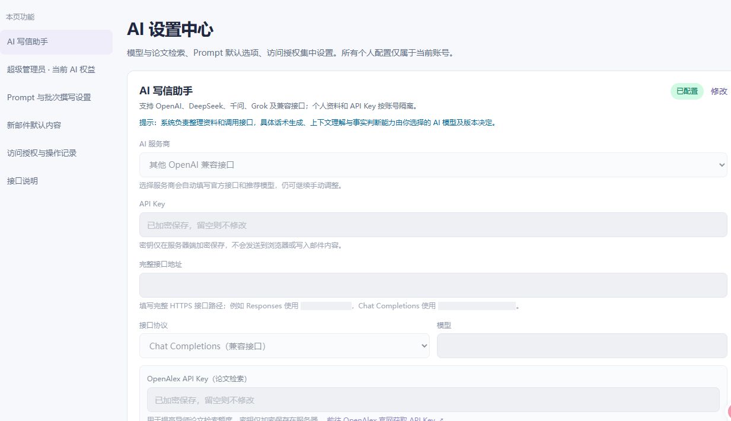The image size is (731, 421).
Task: Focus the API Key input field
Action: pos(433,225)
